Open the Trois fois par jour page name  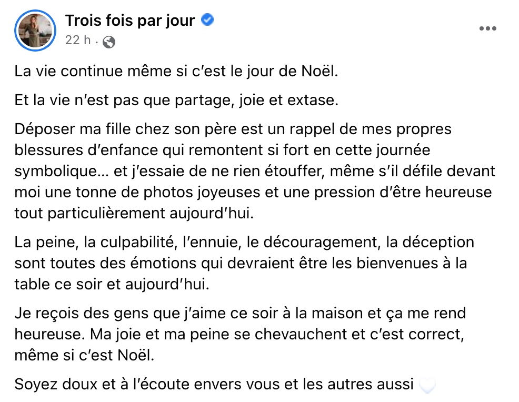tap(129, 21)
